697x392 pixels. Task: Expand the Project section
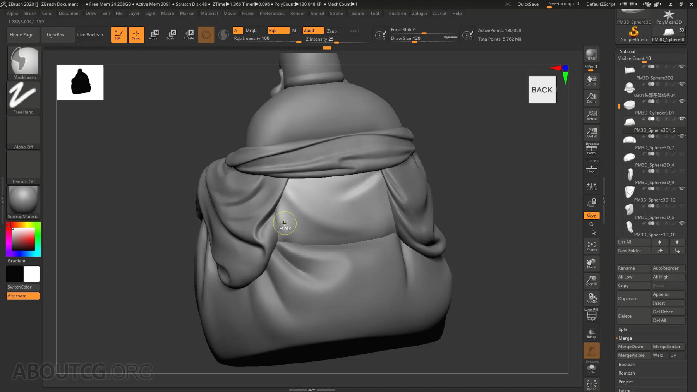tap(625, 382)
